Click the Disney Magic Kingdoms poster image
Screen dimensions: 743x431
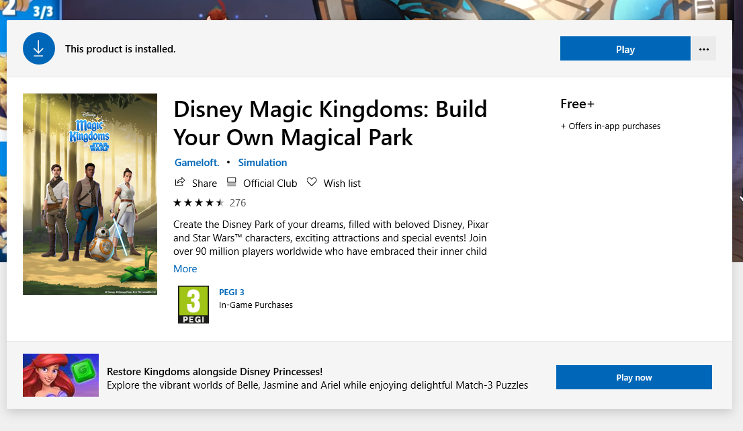tap(90, 194)
